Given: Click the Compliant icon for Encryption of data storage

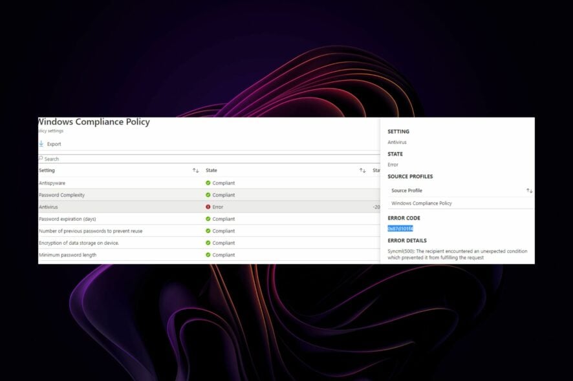Looking at the screenshot, I should [x=207, y=242].
